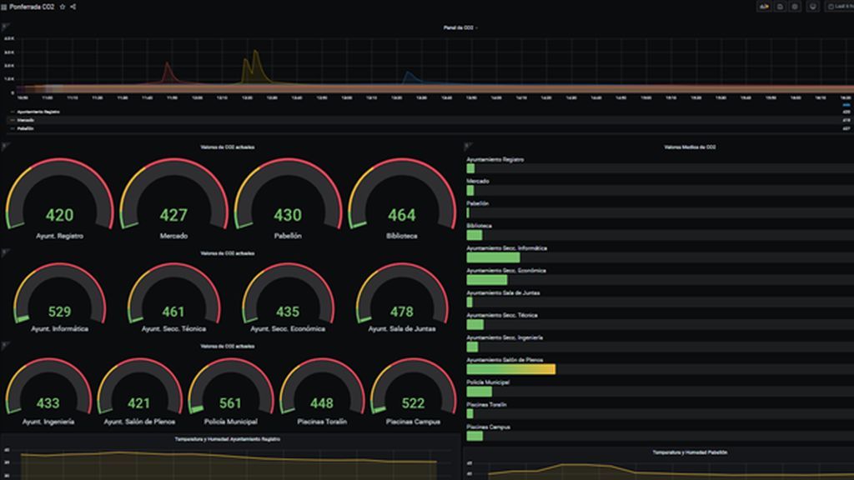Click Ayunt. Secc. Económica gauge showing 435
Viewport: 854px width, 480px height.
click(x=288, y=297)
